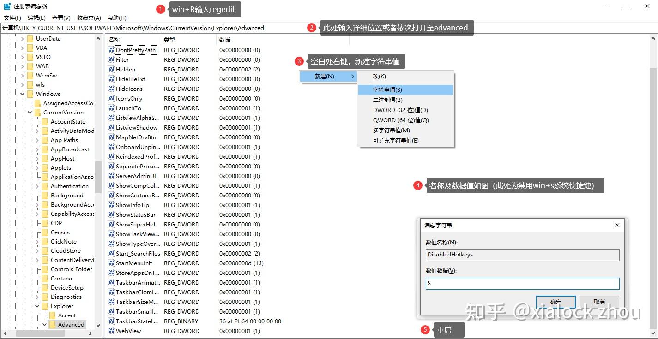Click the Start_SearchFiles value icon
Image resolution: width=658 pixels, height=339 pixels.
point(111,253)
